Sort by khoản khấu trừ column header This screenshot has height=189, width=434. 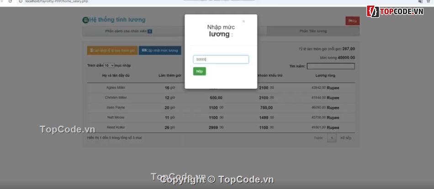pos(270,75)
